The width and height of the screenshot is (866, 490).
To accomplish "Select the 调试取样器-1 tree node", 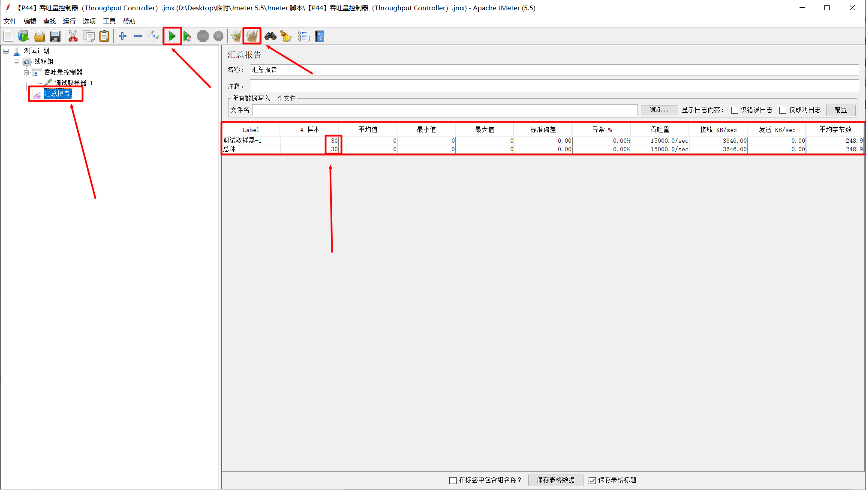I will coord(74,83).
